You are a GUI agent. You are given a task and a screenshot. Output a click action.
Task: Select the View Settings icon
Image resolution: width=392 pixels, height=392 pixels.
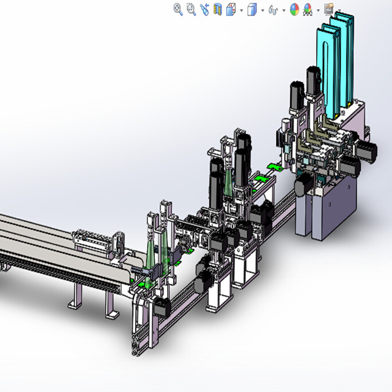tap(329, 8)
